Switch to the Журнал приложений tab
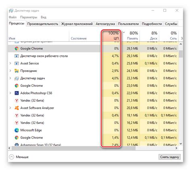Viewport: 191px width, 170px height. [77, 24]
